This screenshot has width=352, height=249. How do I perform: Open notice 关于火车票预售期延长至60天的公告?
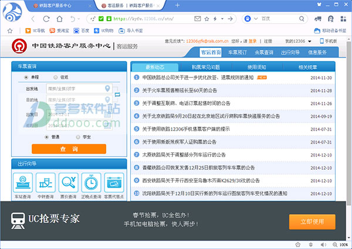tap(180, 91)
